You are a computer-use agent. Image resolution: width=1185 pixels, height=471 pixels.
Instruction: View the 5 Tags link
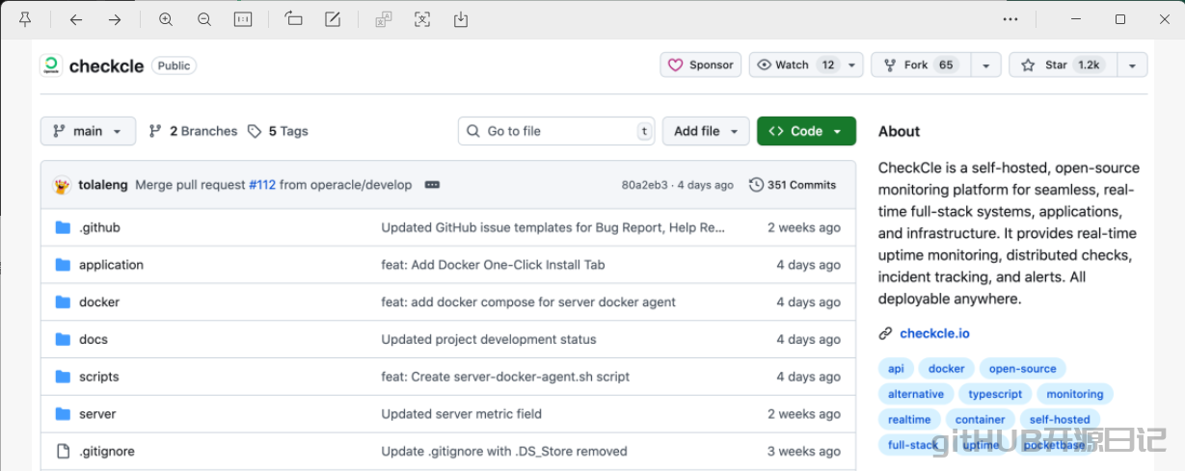tap(278, 131)
